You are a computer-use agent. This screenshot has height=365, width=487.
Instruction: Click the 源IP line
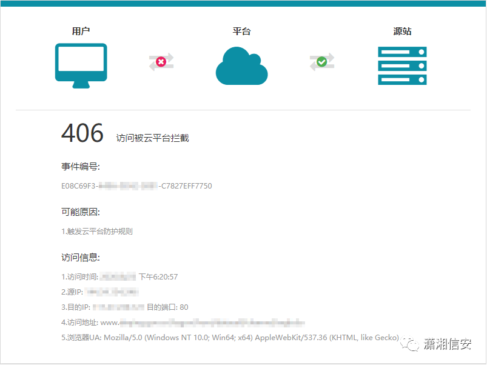tap(99, 292)
